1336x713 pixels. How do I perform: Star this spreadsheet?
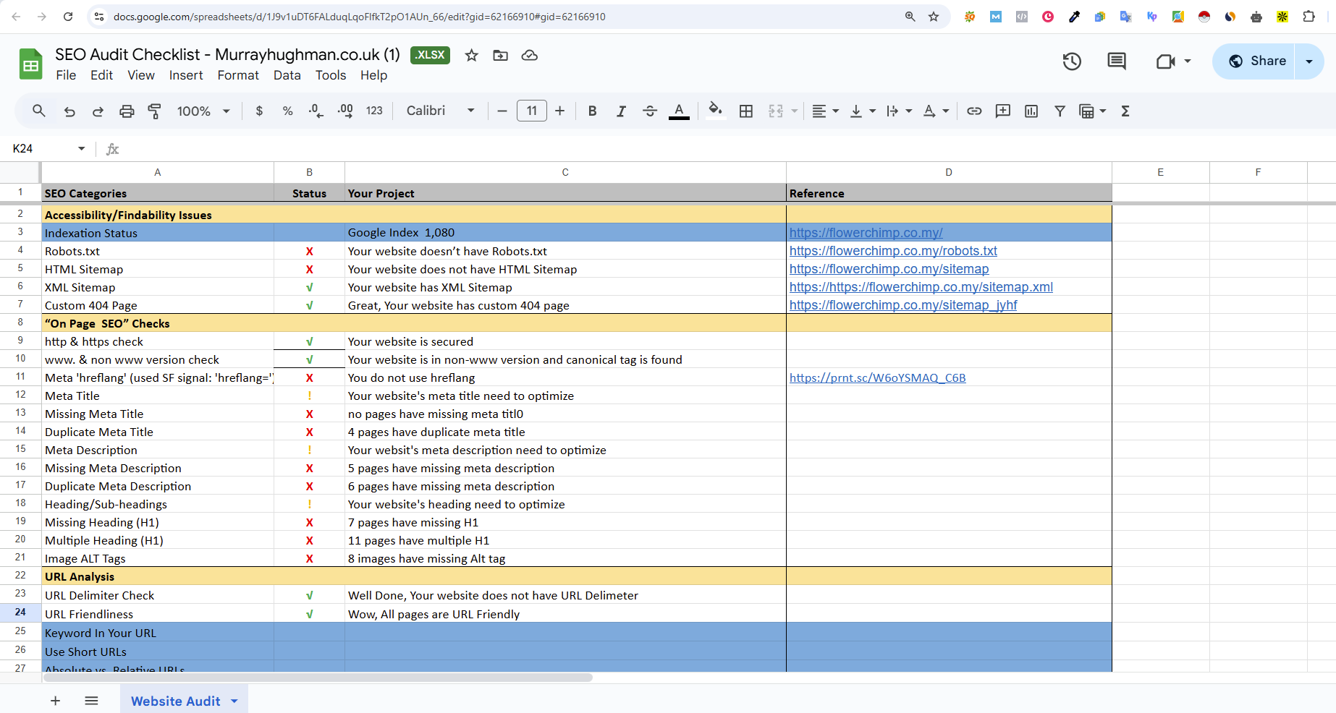pos(472,56)
